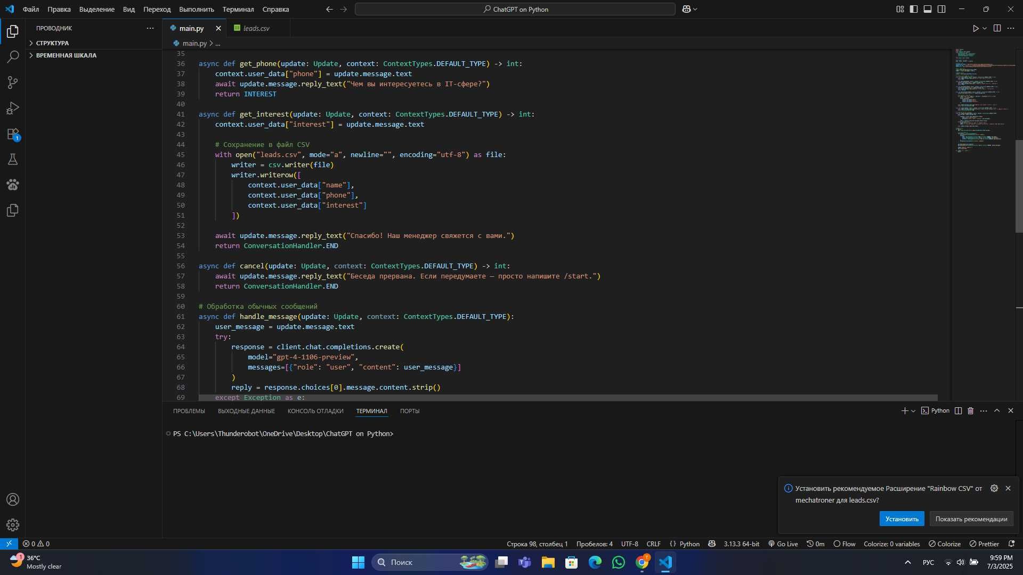Viewport: 1023px width, 575px height.
Task: Toggle bottom panel visibility
Action: click(x=928, y=9)
